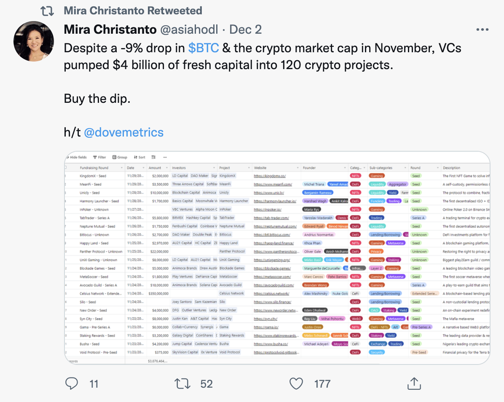Screen dimensions: 504x402
Task: Click Filter in the table toolbar
Action: (99, 157)
